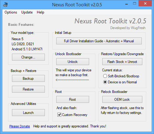Toggle the Custom Recovery checkbox
The image size is (154, 134).
click(59, 115)
